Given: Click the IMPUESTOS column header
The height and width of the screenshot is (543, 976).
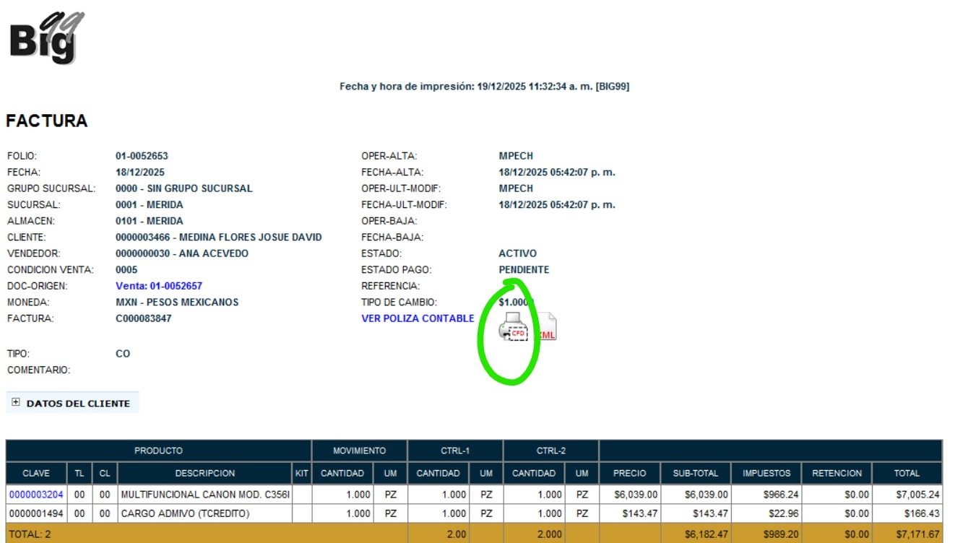Looking at the screenshot, I should 766,474.
